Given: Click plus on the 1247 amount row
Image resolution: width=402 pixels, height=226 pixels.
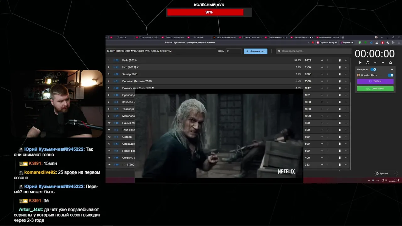Looking at the screenshot, I should [x=322, y=88].
